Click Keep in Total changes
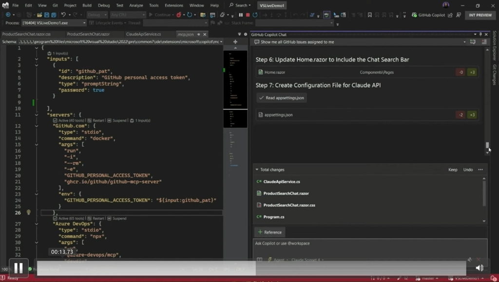 (453, 169)
